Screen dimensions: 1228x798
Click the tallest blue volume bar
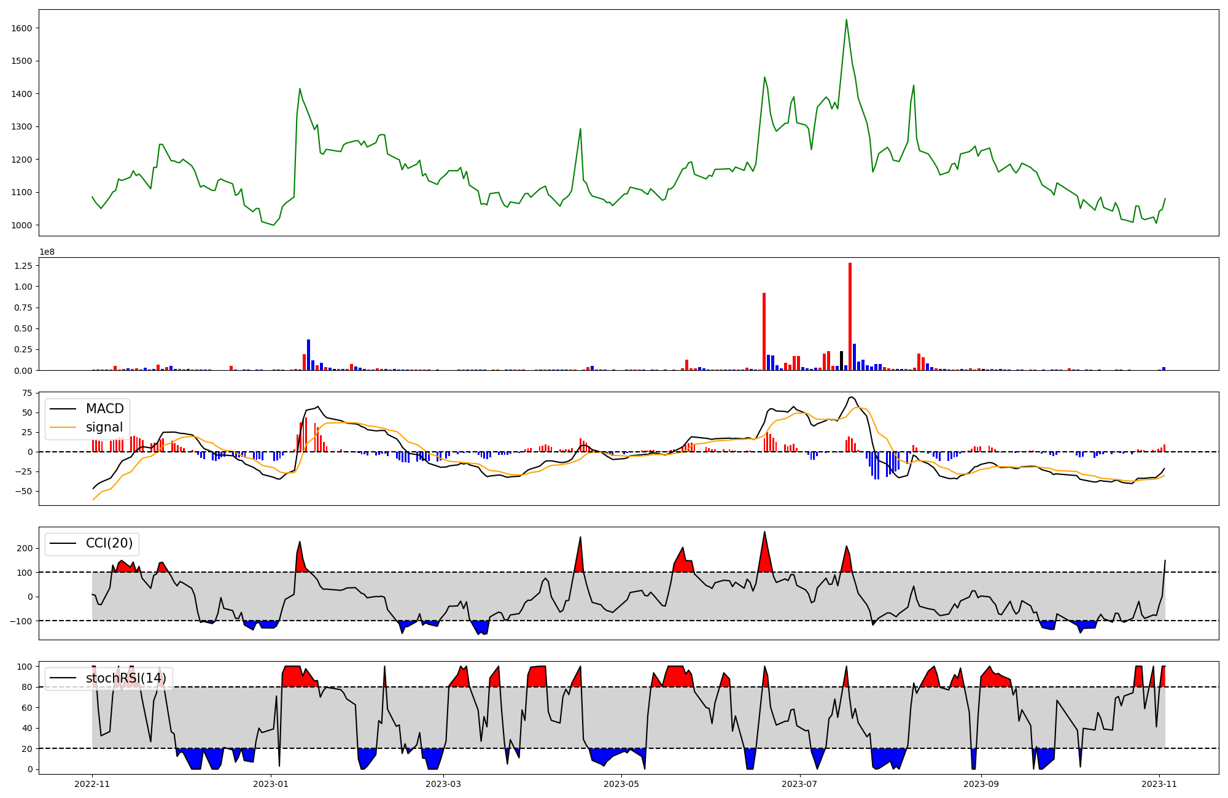coord(308,355)
